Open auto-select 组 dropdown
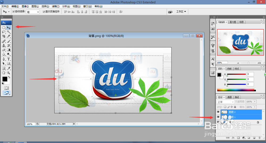The width and height of the screenshot is (266, 143). click(x=33, y=12)
